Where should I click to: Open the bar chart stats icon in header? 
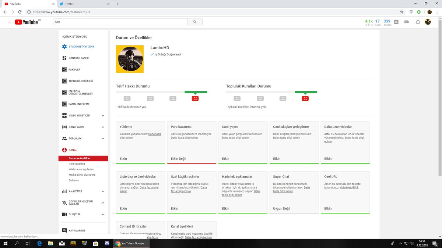coord(396,22)
